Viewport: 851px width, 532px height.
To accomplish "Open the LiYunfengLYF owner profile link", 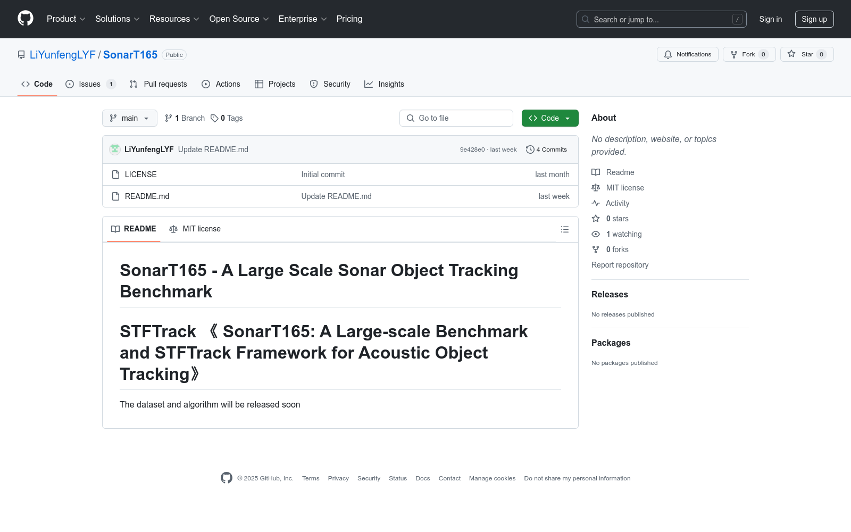I will coord(63,55).
